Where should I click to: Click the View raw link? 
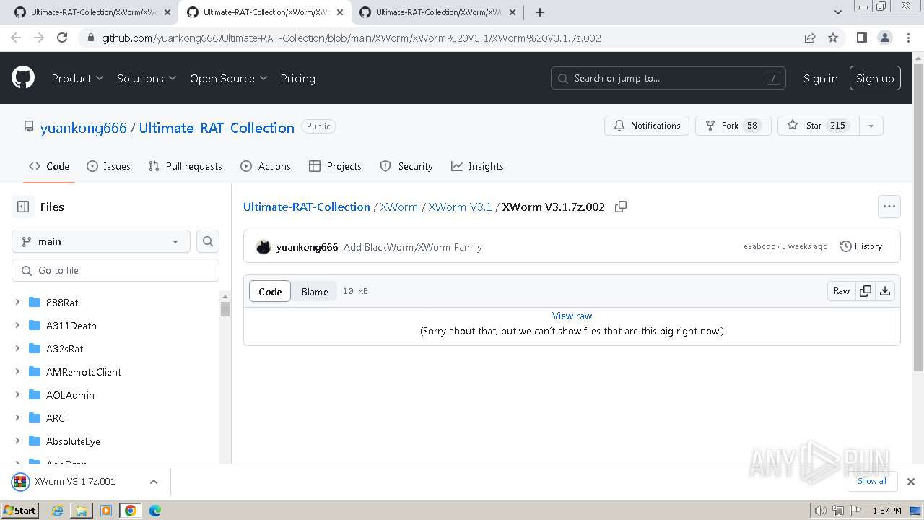pos(572,316)
